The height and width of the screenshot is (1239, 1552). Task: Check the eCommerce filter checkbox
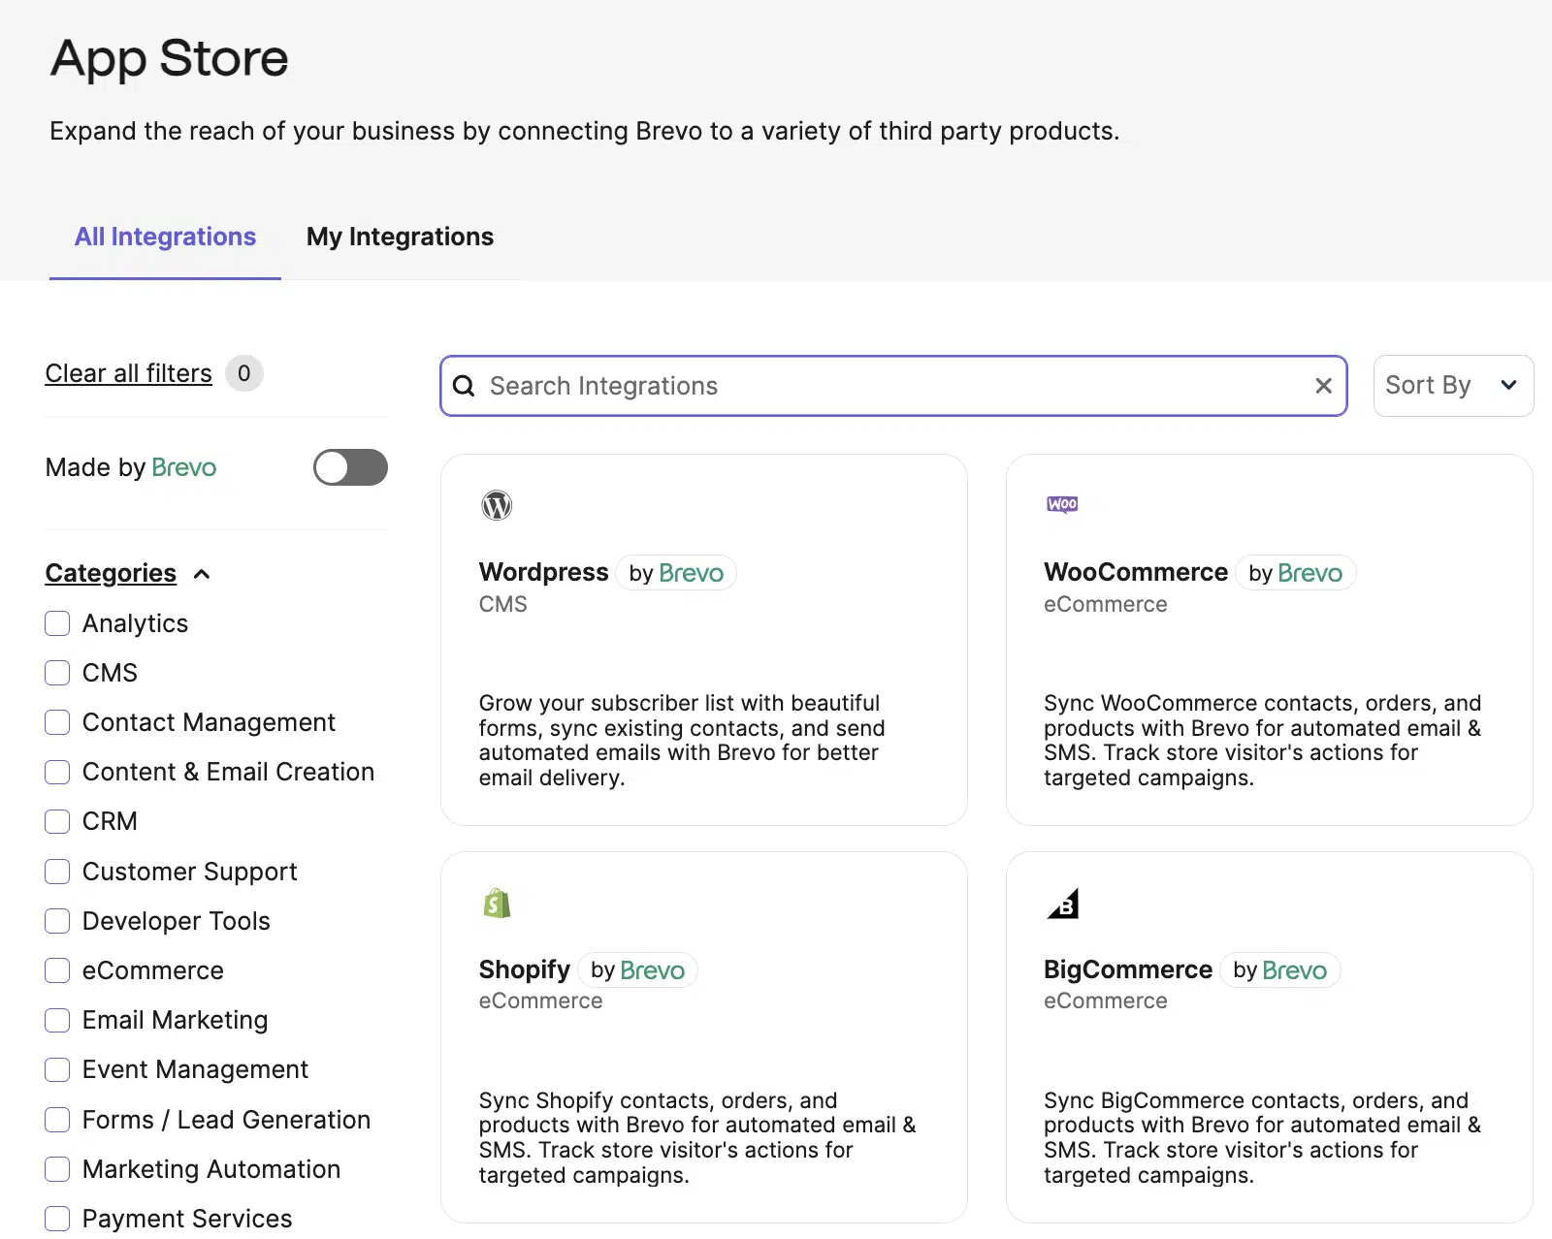click(57, 970)
